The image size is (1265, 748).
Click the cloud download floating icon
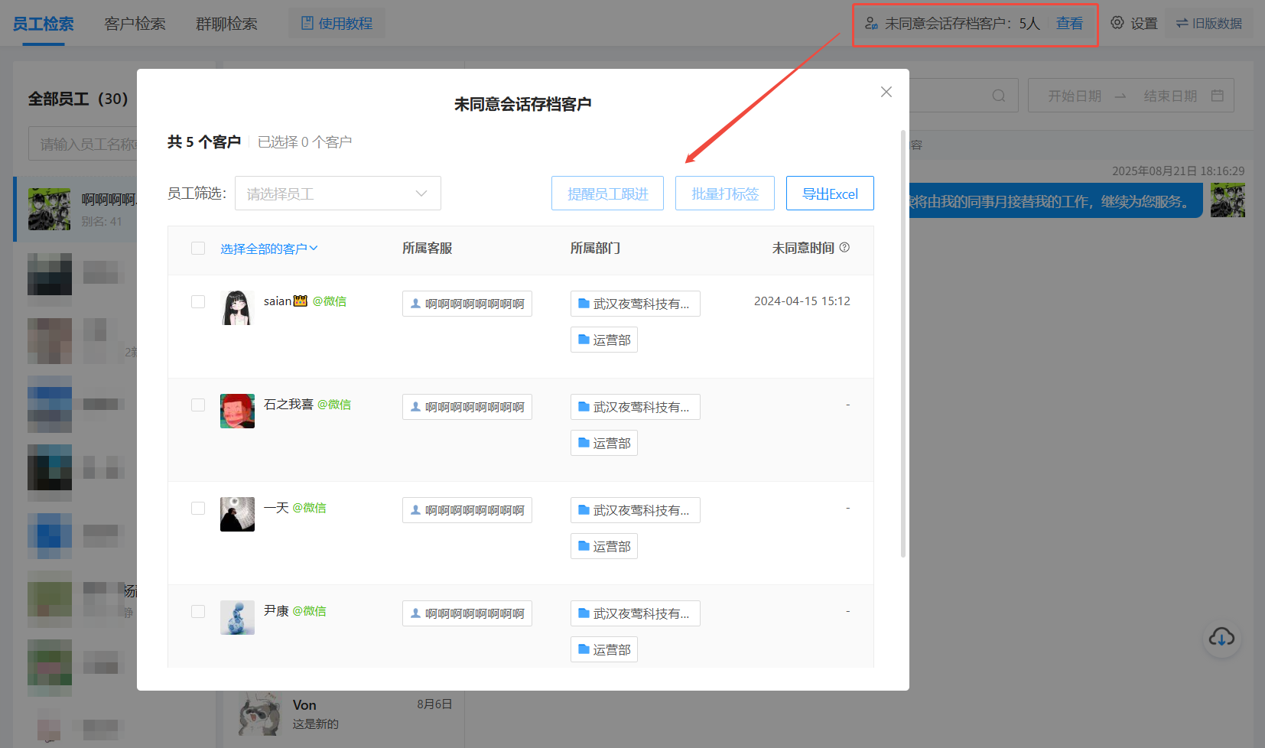(x=1221, y=637)
